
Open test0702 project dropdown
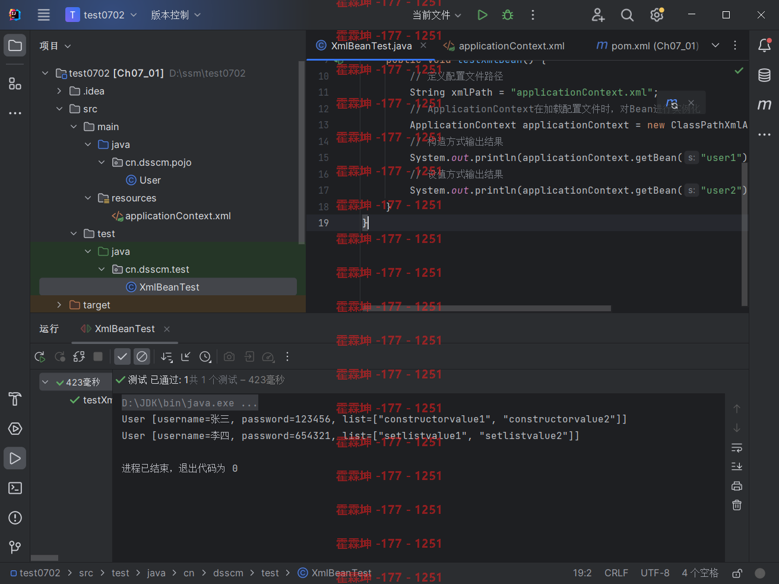[x=102, y=15]
